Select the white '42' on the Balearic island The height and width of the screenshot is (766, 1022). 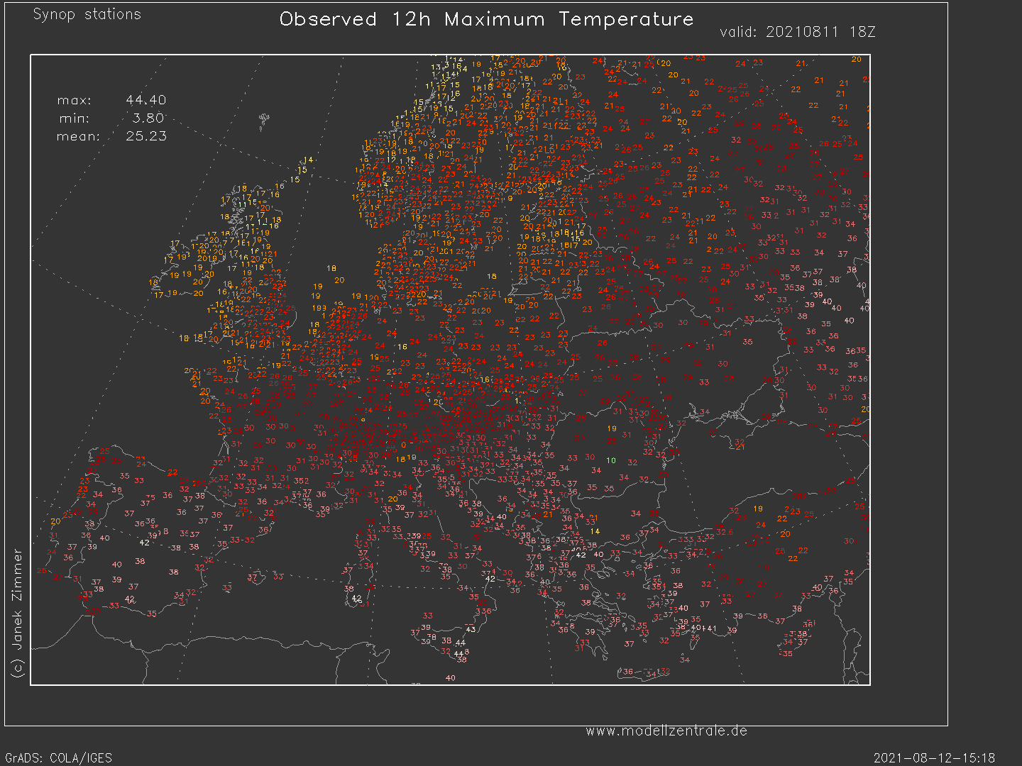356,599
